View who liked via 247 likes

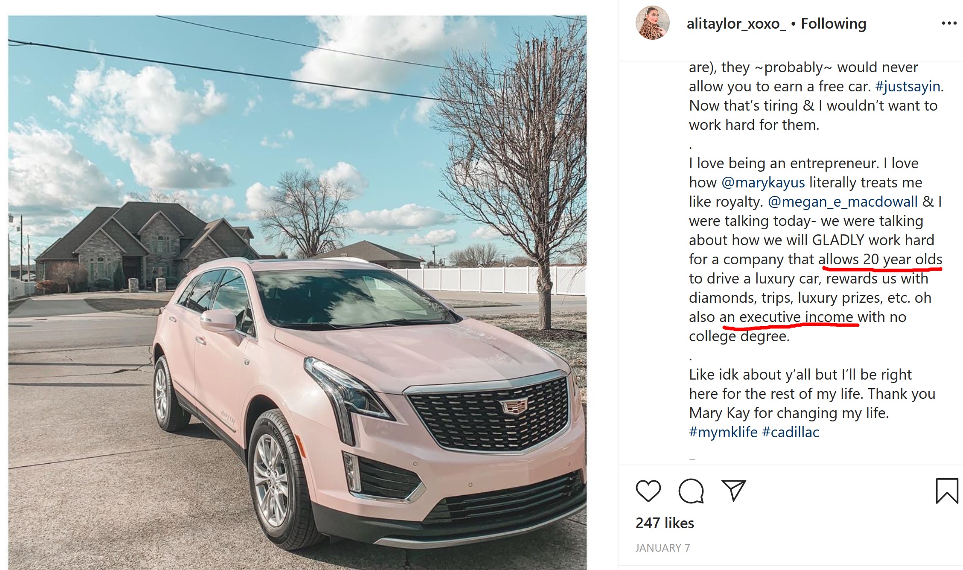click(665, 523)
